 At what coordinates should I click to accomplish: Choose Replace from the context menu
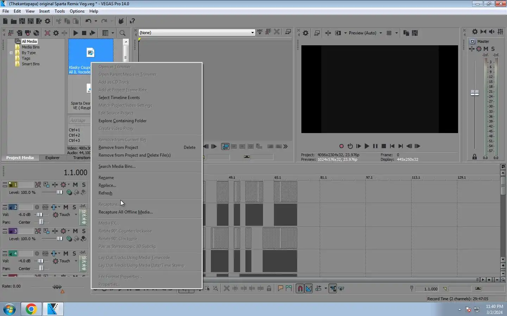pyautogui.click(x=107, y=185)
